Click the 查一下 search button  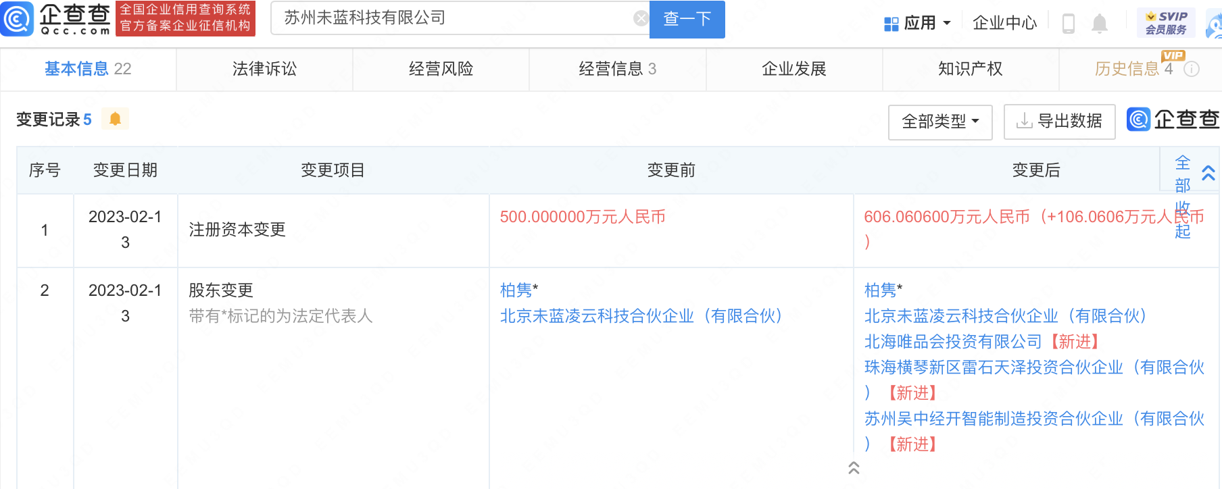(687, 19)
